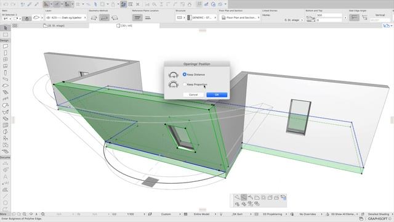Select the Object tool in the toolbox
The image size is (394, 222).
pos(6,138)
